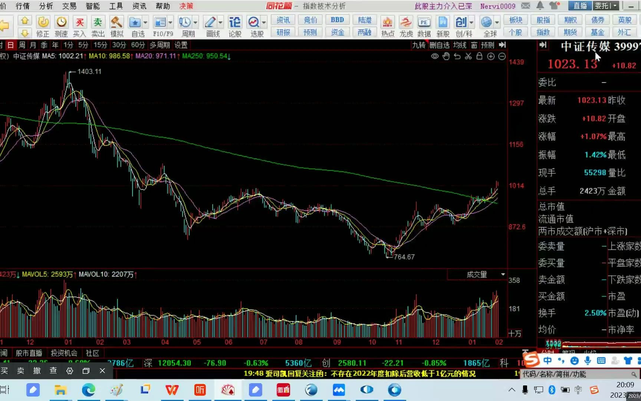Switch chart to 年 yearly period

pyautogui.click(x=55, y=45)
